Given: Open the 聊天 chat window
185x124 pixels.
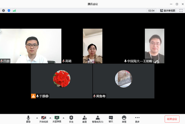Looking at the screenshot, I should [x=111, y=119].
